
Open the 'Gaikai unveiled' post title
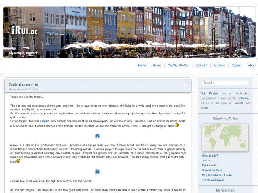23,85
